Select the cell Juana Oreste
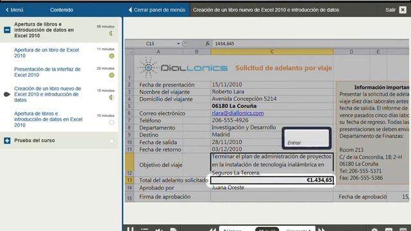Screen dimensions: 411x231 (x=272, y=187)
